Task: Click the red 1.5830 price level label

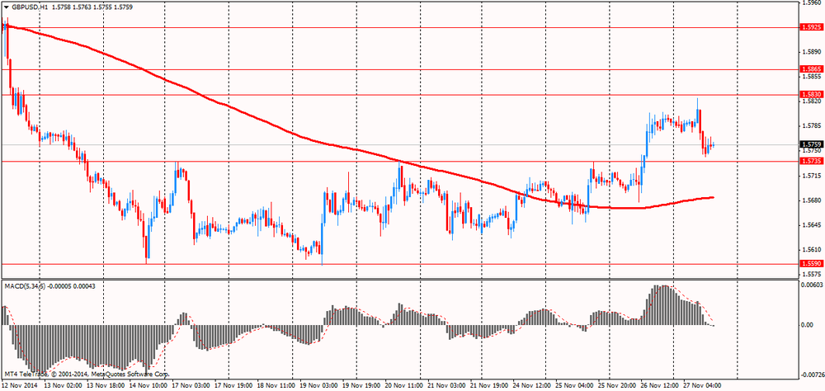Action: click(811, 94)
